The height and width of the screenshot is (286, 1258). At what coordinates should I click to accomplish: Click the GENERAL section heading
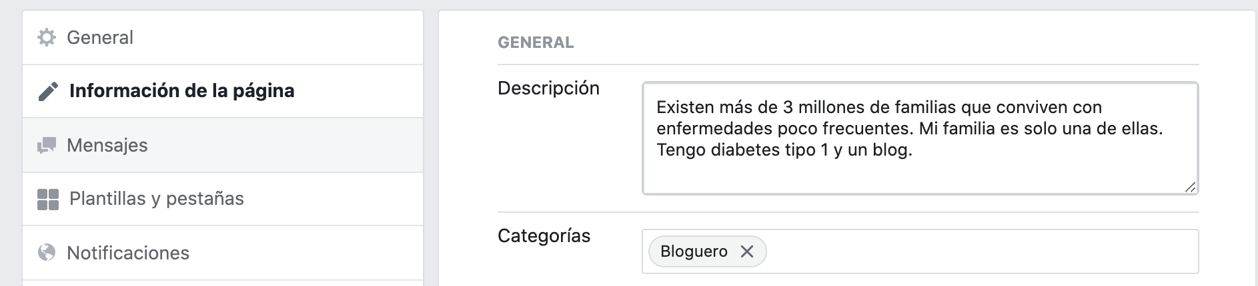pyautogui.click(x=536, y=43)
